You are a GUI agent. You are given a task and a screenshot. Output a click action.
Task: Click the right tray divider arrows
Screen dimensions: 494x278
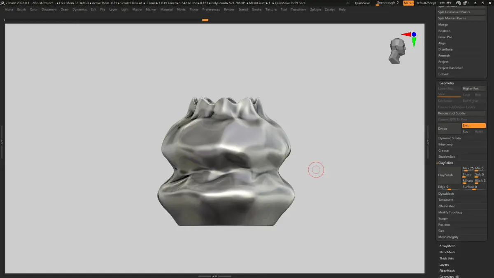(x=427, y=141)
